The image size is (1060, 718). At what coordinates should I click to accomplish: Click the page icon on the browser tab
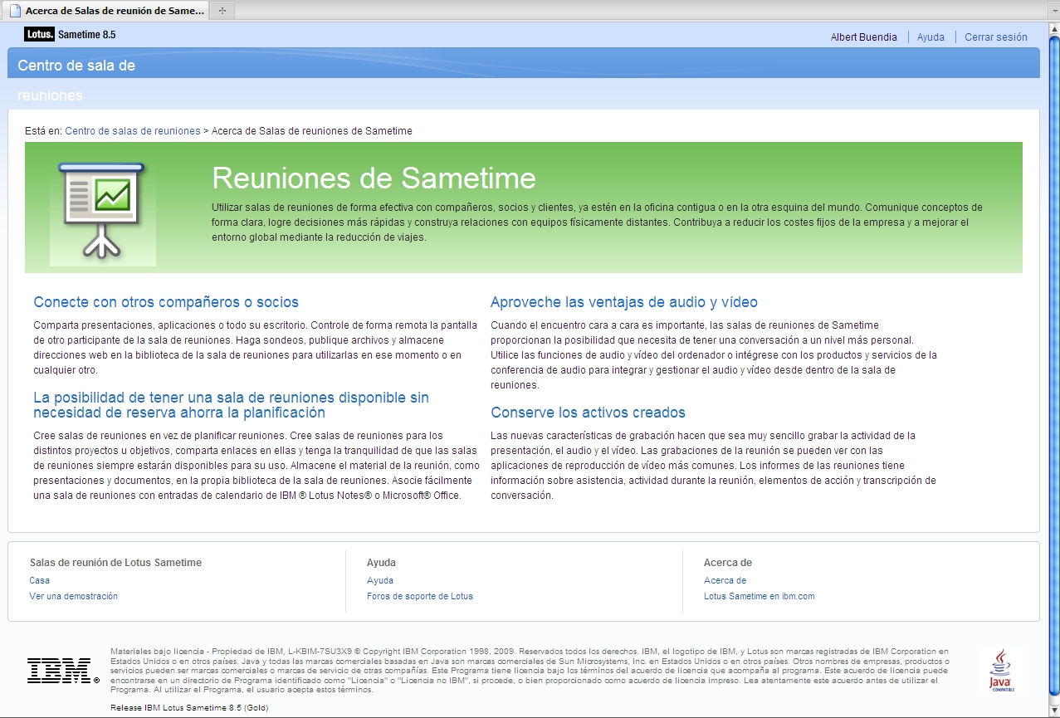(x=15, y=11)
